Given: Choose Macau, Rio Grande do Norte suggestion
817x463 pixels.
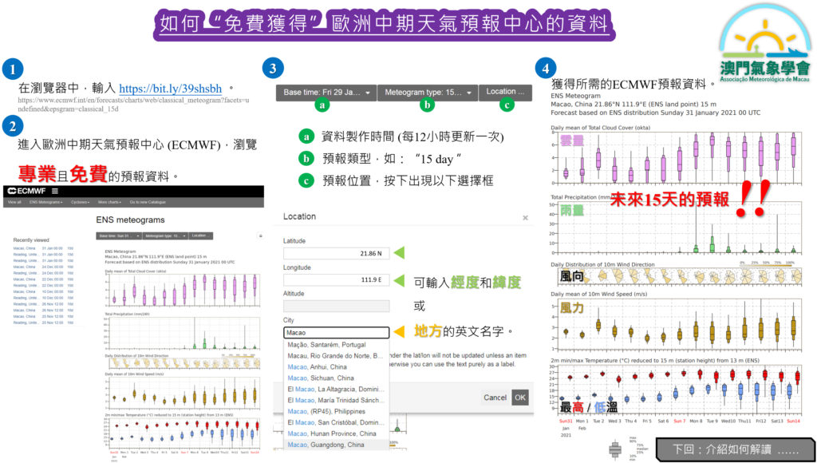Looking at the screenshot, I should point(336,355).
